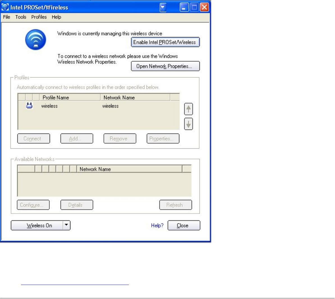Image resolution: width=335 pixels, height=299 pixels.
Task: Click the title bar tray dropdown icon
Action: coord(163,8)
